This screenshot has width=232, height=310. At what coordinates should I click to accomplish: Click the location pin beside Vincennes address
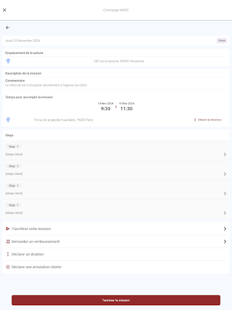pyautogui.click(x=8, y=61)
